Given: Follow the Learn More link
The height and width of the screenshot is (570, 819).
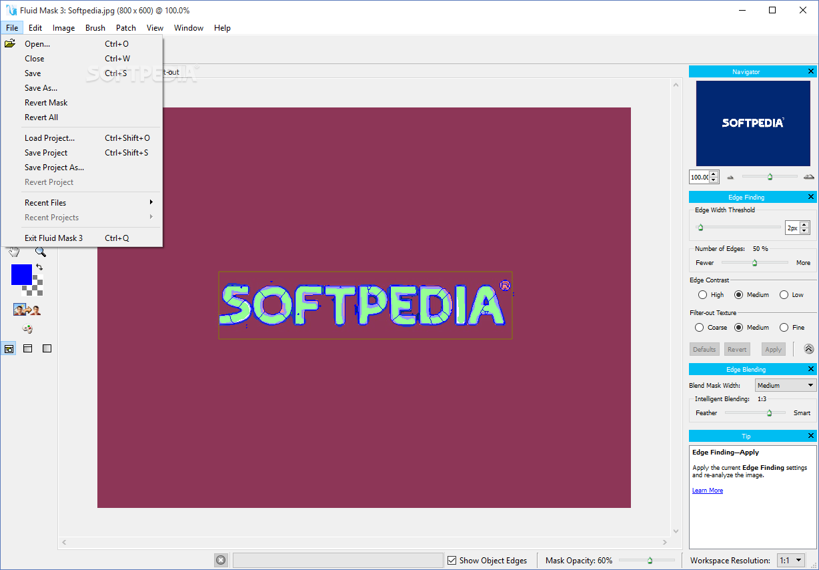Looking at the screenshot, I should (x=708, y=491).
